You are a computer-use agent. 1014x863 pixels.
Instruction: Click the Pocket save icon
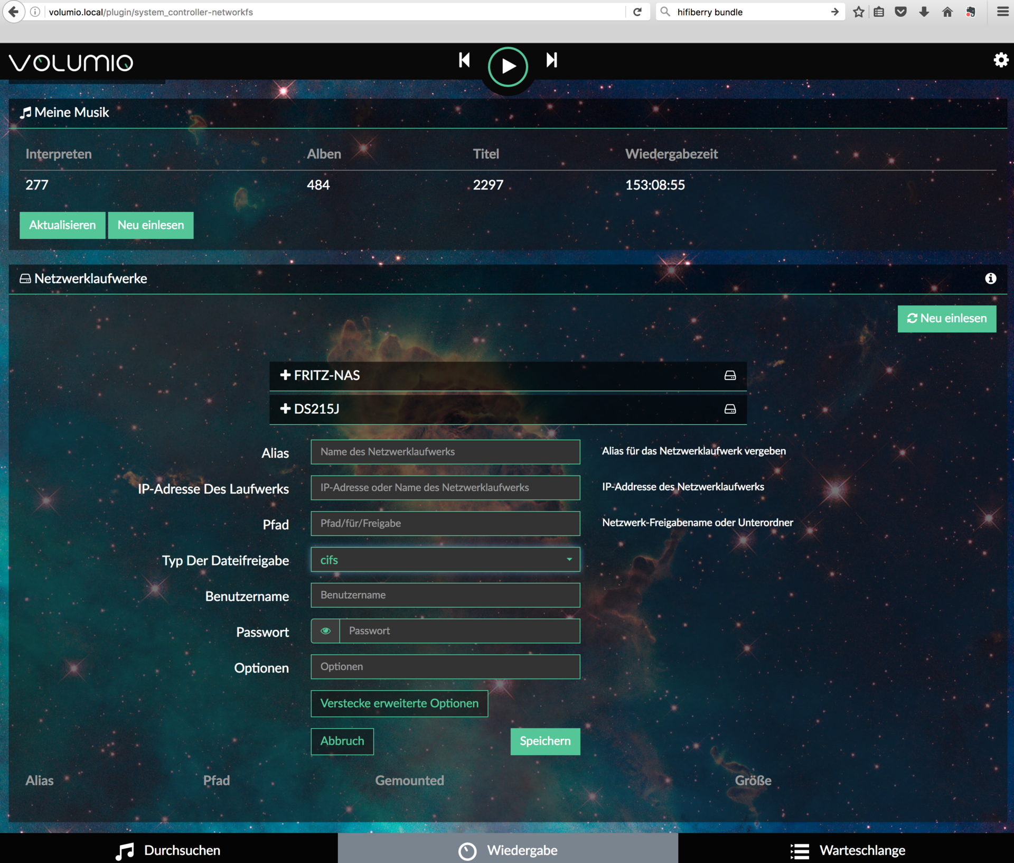[901, 12]
